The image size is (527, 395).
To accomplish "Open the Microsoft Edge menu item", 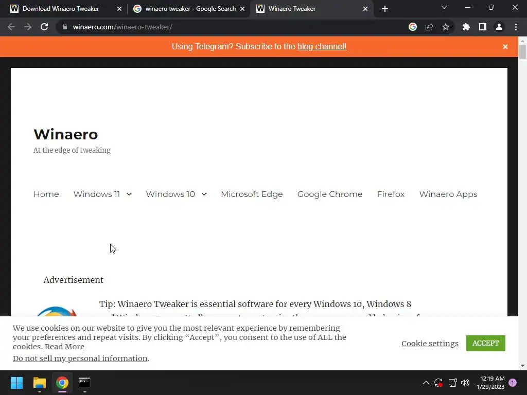I will (x=252, y=194).
